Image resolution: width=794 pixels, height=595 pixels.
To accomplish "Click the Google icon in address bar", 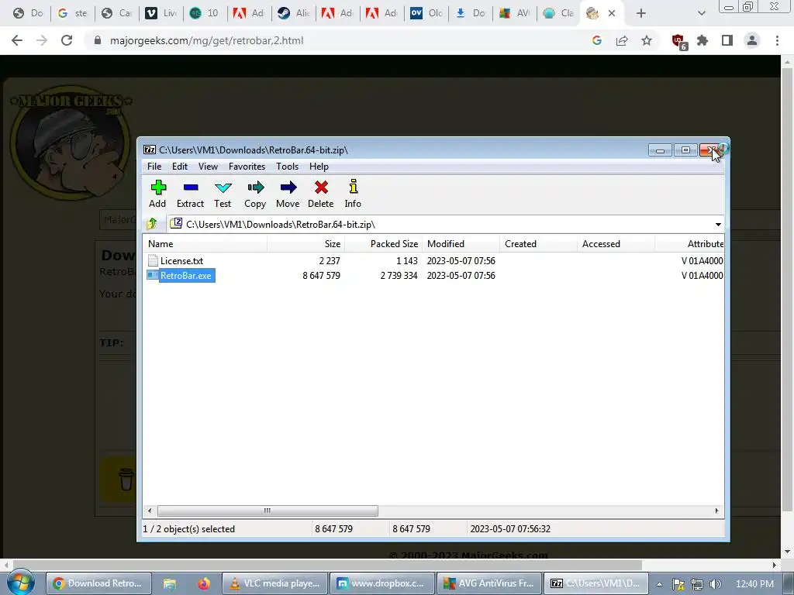I will coord(597,40).
